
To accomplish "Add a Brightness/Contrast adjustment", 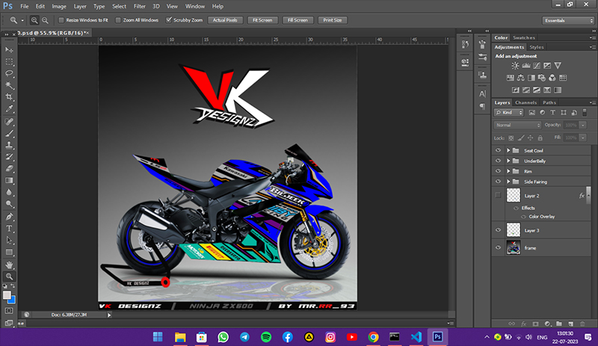I will pyautogui.click(x=517, y=66).
